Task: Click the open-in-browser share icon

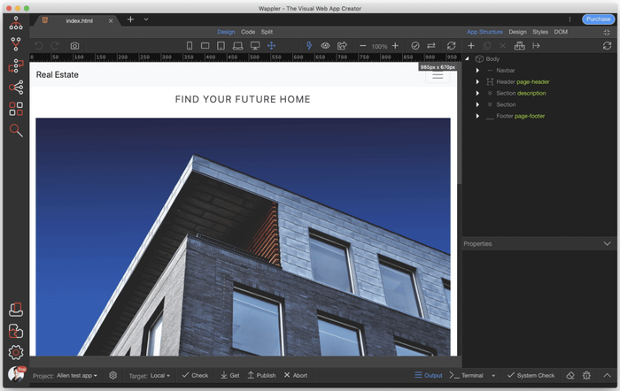Action: pos(342,46)
